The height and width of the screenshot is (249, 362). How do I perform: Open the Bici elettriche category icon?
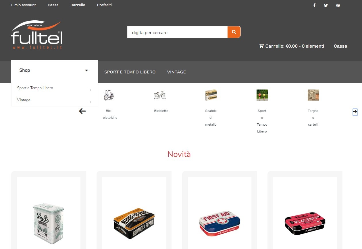coord(109,95)
